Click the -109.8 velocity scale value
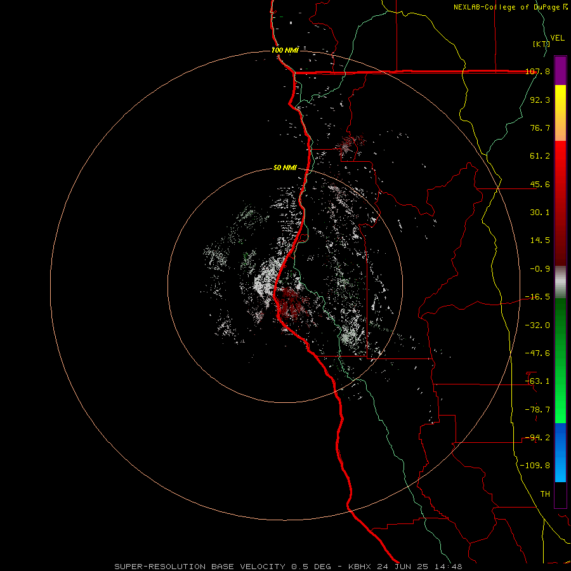This screenshot has width=571, height=571. coord(535,466)
